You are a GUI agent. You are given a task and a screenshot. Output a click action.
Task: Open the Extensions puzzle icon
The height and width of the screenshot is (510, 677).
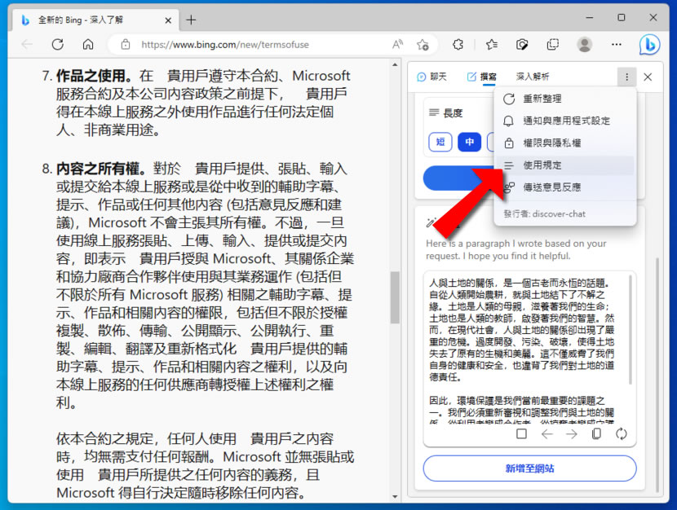pos(458,45)
